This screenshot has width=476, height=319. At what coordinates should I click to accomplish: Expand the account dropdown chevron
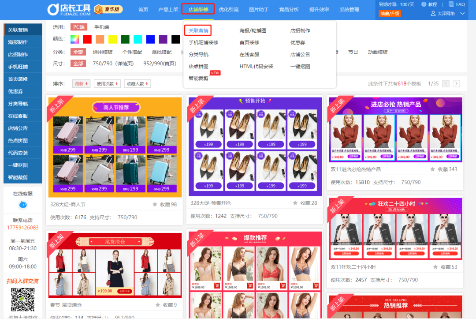coord(462,13)
